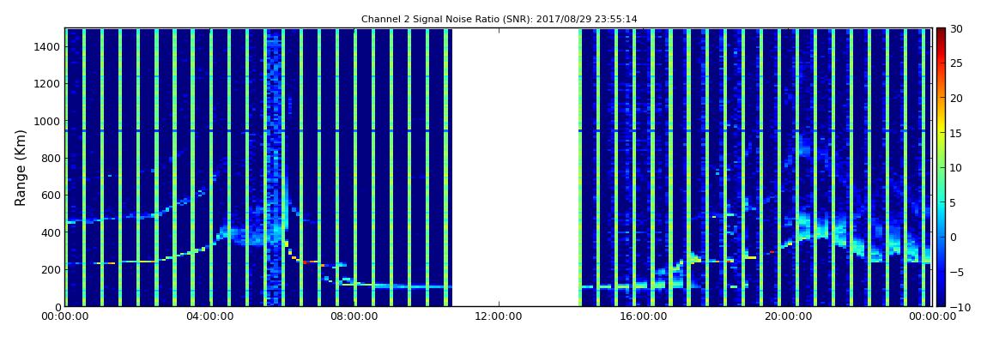Click the y-axis tick label 600

tap(51, 195)
